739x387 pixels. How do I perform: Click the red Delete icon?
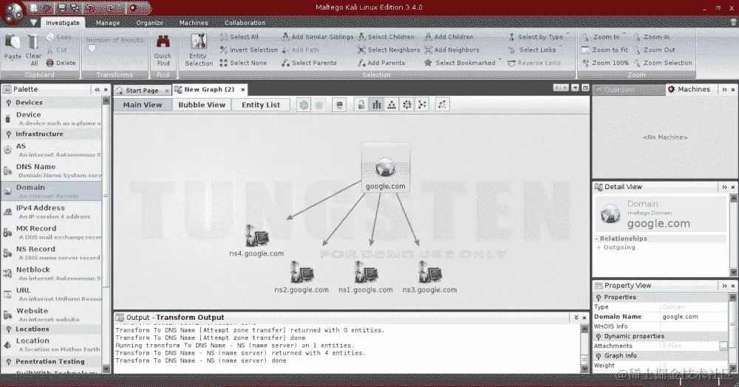50,63
